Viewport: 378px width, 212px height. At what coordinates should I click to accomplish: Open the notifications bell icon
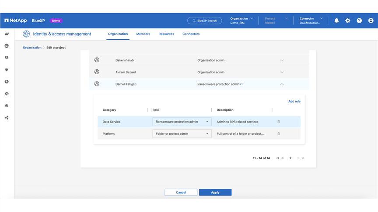point(336,21)
